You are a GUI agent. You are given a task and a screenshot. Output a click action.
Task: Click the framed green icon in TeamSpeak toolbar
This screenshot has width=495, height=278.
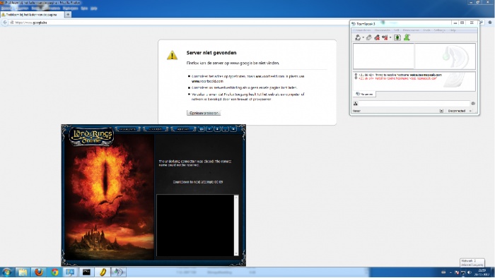[x=397, y=37]
